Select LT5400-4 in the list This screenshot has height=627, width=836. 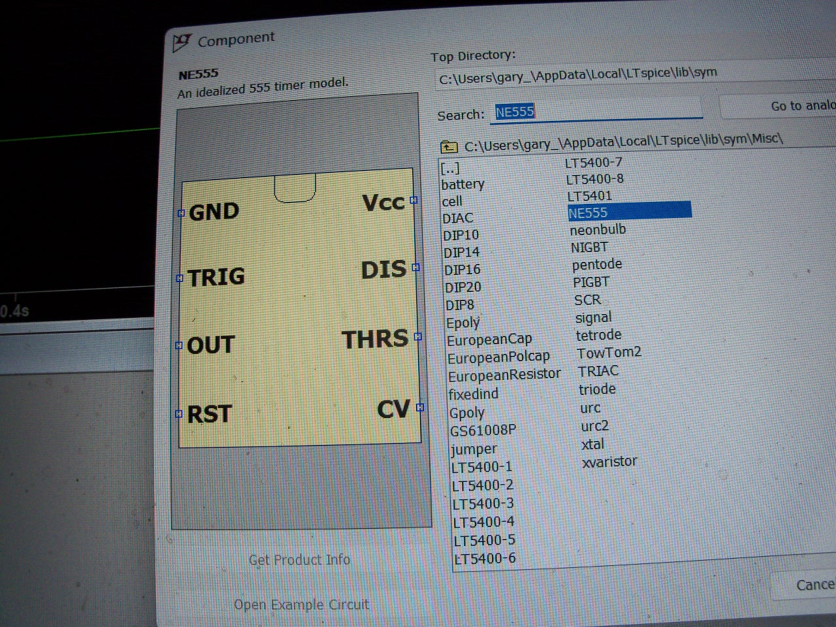pyautogui.click(x=484, y=522)
